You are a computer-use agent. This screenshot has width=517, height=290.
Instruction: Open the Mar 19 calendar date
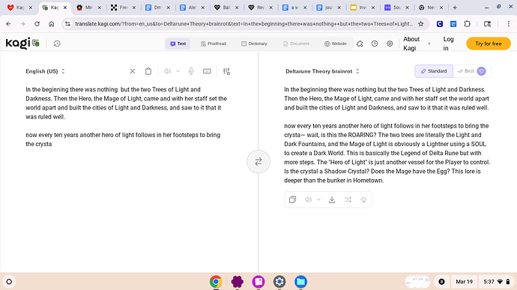click(464, 282)
